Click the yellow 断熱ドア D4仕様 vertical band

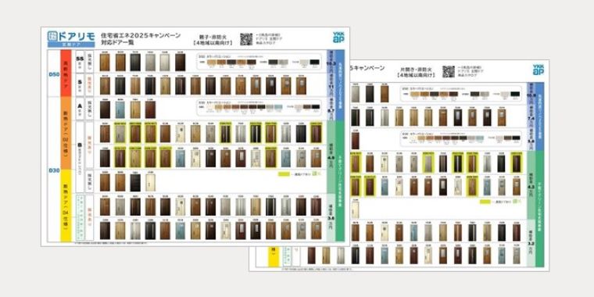pos(66,206)
